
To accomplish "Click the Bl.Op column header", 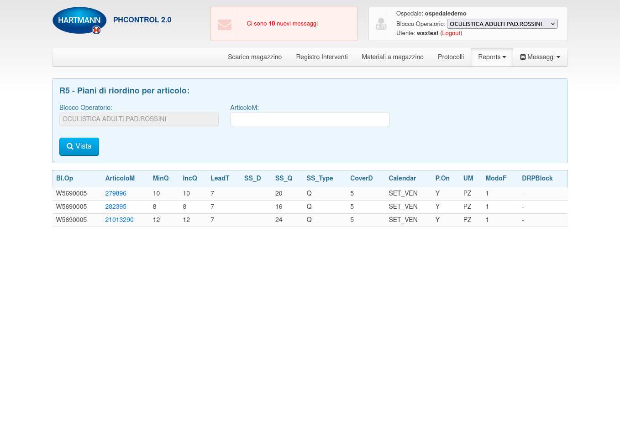I will pos(64,179).
